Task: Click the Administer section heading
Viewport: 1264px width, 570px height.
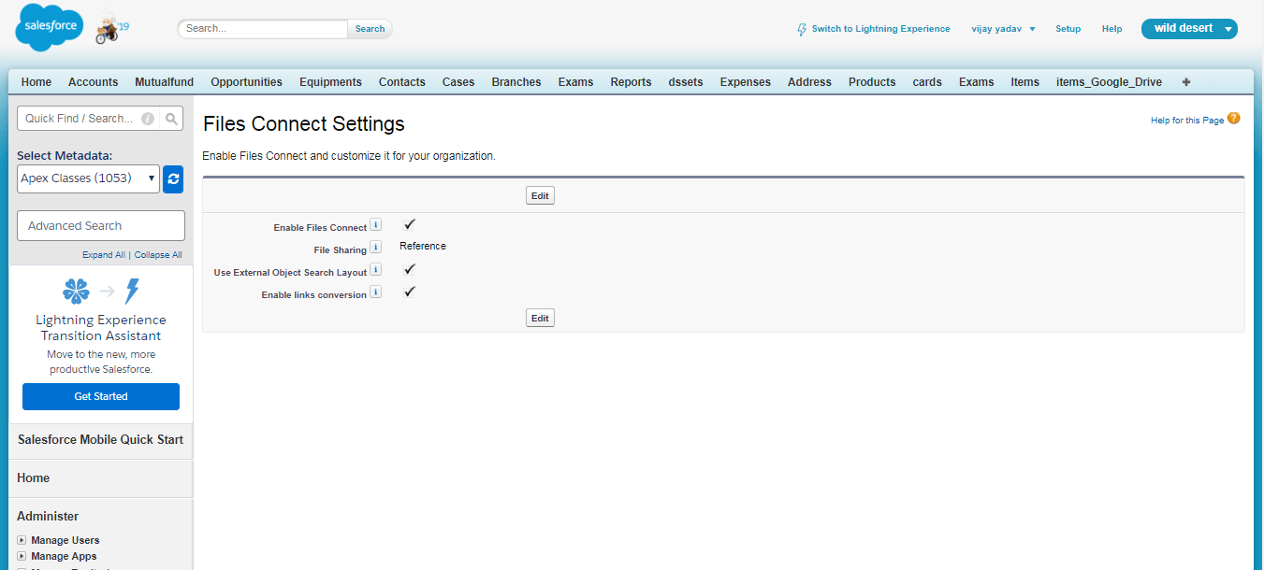Action: (48, 516)
